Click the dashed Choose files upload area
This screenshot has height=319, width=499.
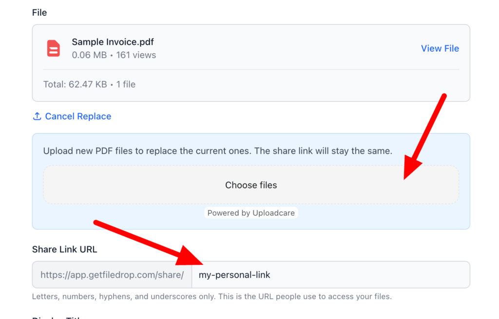251,185
